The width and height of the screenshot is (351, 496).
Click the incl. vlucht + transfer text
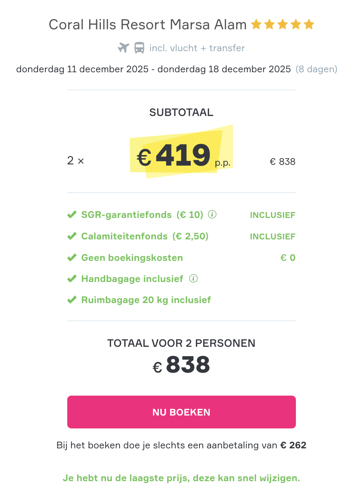(x=197, y=48)
